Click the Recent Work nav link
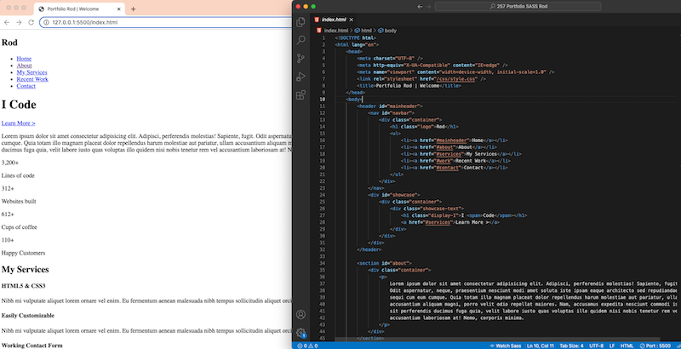The width and height of the screenshot is (681, 349). [x=32, y=79]
